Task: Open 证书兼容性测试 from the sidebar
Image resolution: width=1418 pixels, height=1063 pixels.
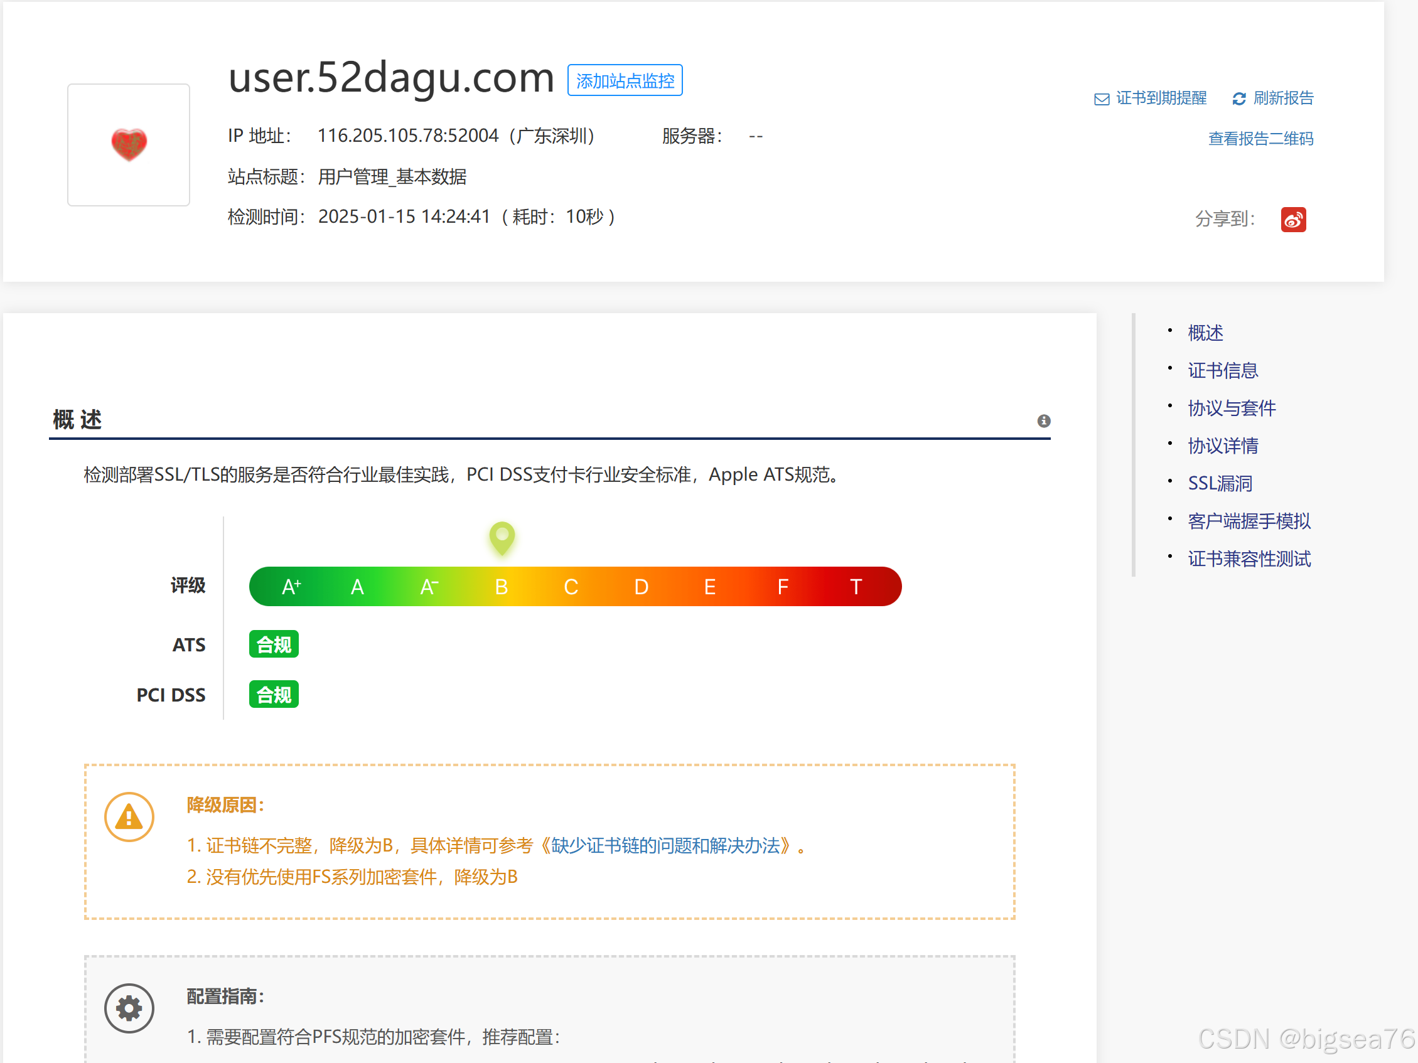Action: point(1249,558)
